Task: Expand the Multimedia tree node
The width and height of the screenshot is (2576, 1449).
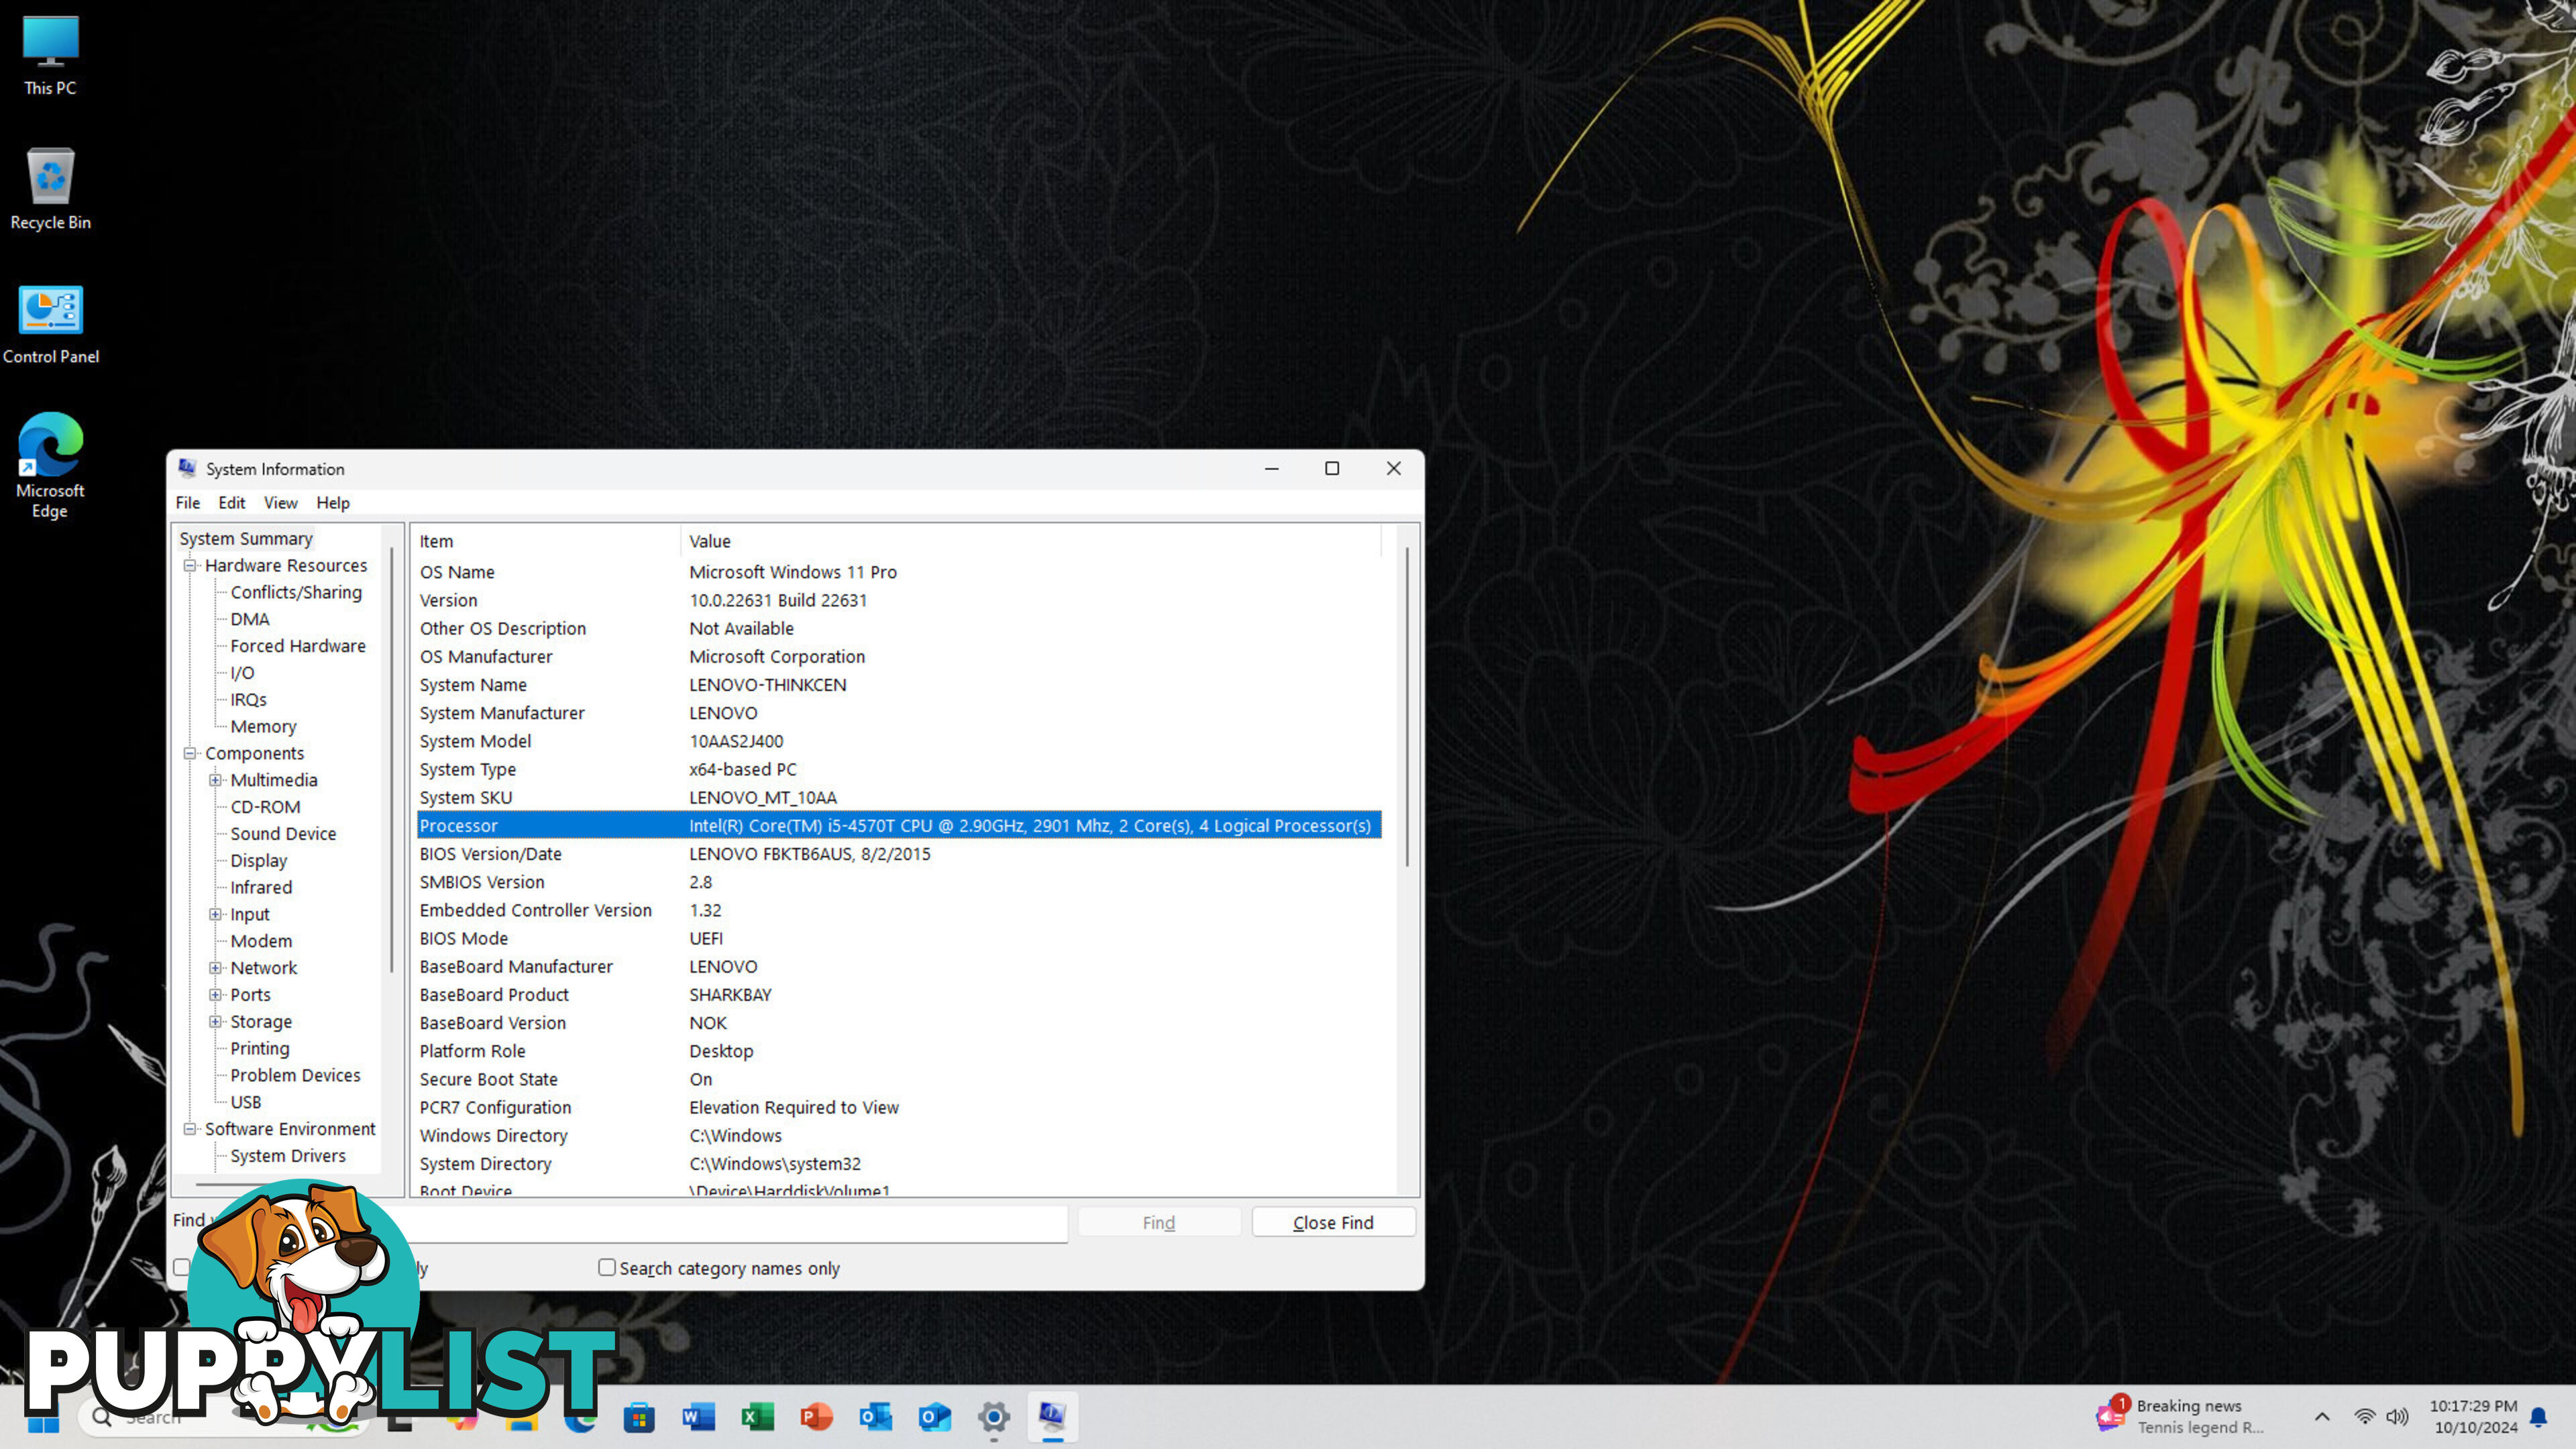Action: click(215, 780)
